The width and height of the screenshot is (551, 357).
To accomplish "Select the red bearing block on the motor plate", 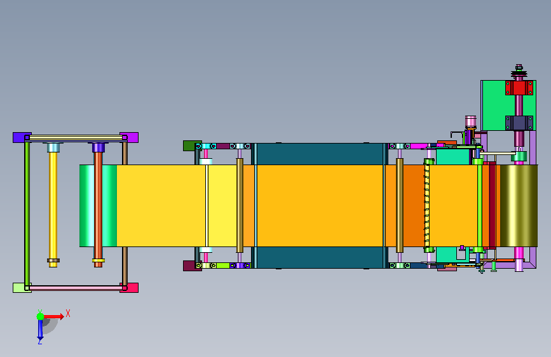I will (x=519, y=88).
